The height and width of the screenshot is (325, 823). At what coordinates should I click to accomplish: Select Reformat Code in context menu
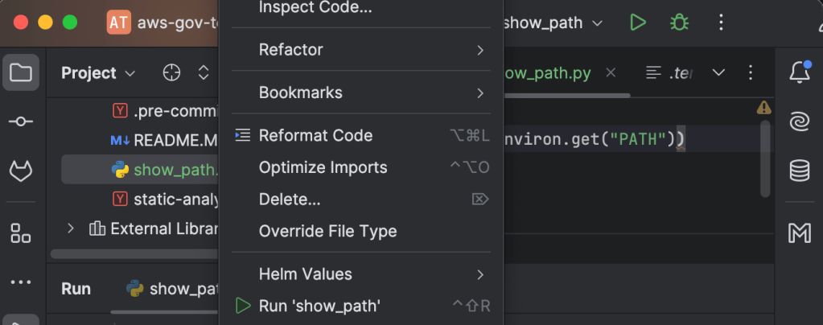(315, 135)
